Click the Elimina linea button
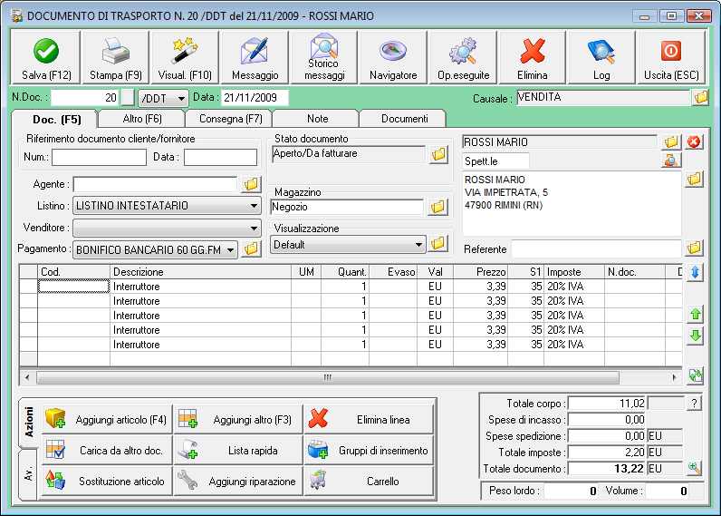This screenshot has height=516, width=721. point(369,419)
